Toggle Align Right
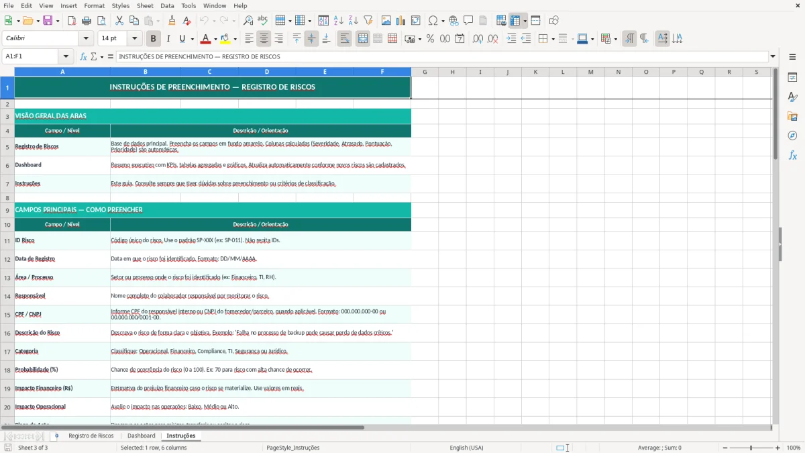 tap(278, 39)
